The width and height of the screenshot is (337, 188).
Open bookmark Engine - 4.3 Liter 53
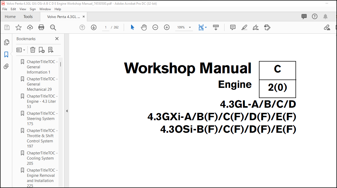(42, 101)
